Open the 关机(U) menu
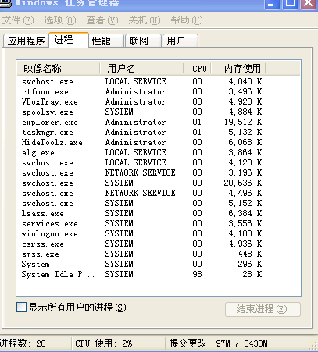The width and height of the screenshot is (318, 352). tap(145, 20)
